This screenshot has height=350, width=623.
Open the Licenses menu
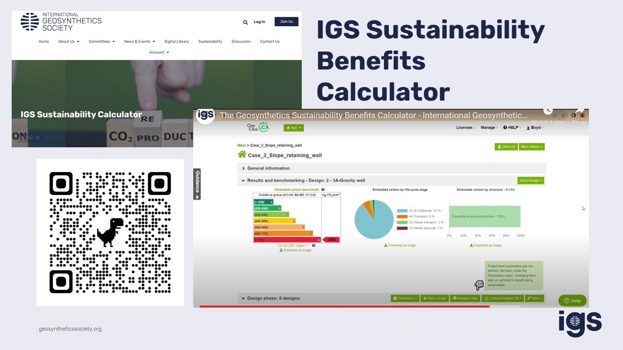tap(466, 127)
